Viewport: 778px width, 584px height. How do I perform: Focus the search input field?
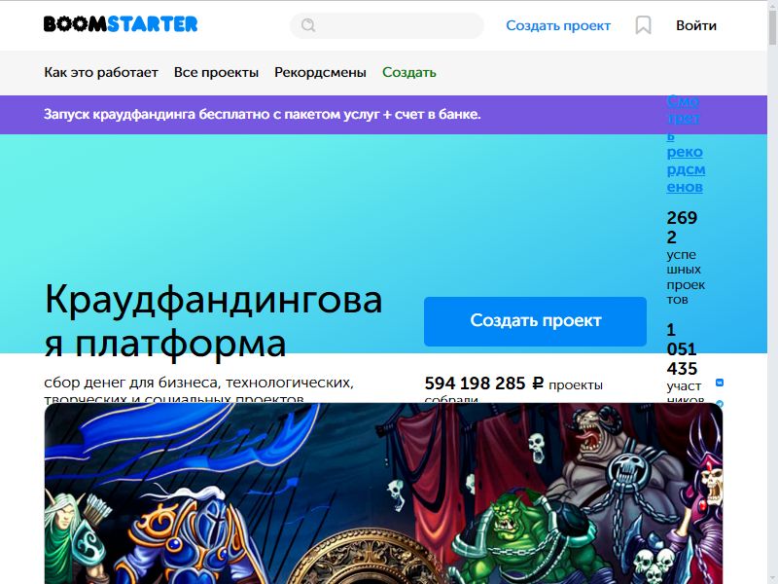coord(386,25)
